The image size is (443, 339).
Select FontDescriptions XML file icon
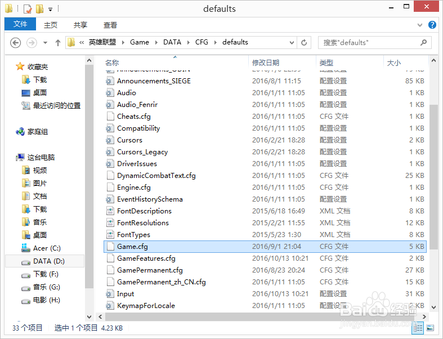coord(110,211)
